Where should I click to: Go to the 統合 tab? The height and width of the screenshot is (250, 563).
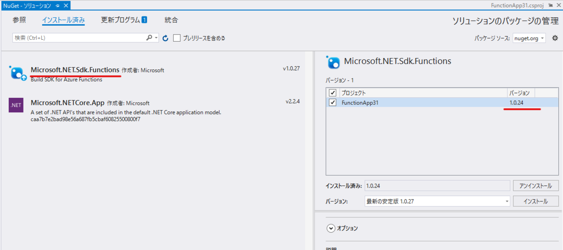[x=171, y=20]
